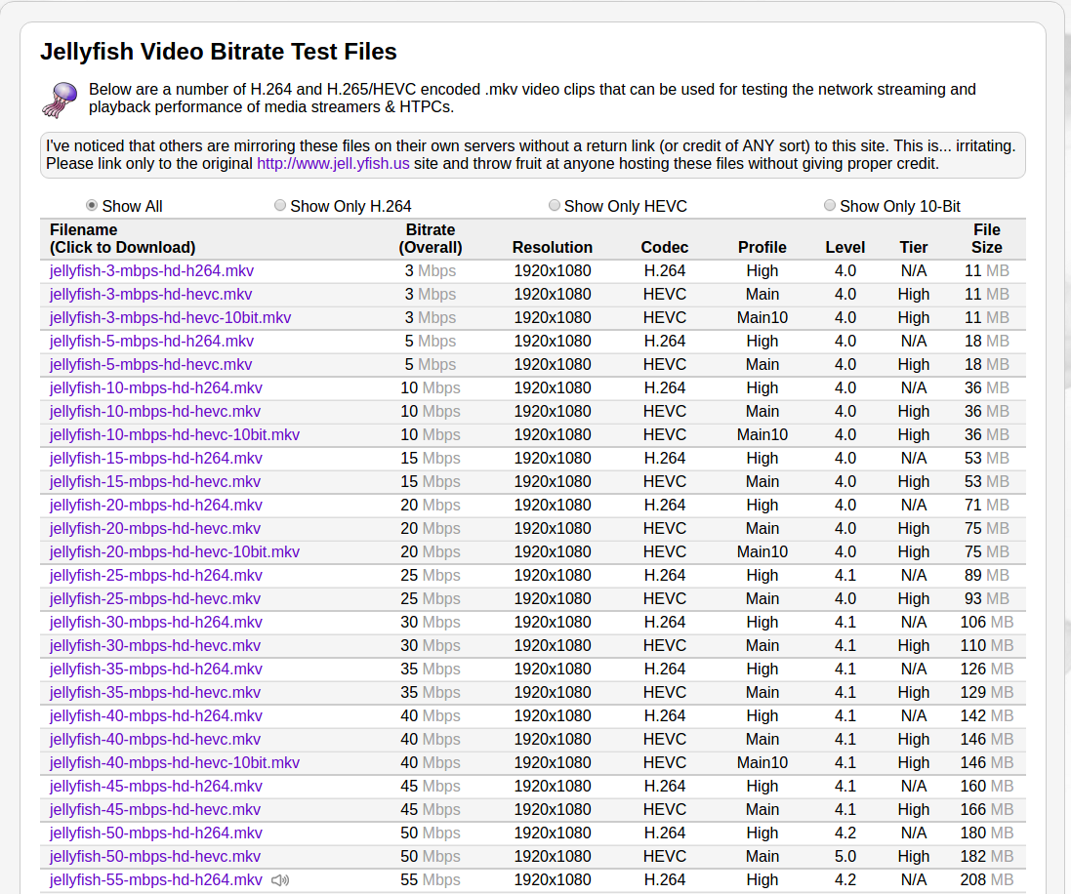Viewport: 1071px width, 894px height.
Task: Download jellyfish-3-mbps-hd-h264.mkv
Action: tap(151, 271)
